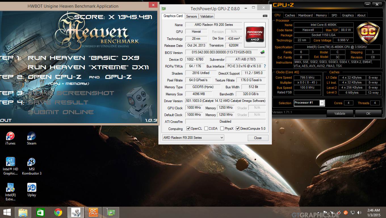Click the CPU-Z Core Speed value 799.5 MHz
Image resolution: width=386 pixels, height=218 pixels.
307,77
